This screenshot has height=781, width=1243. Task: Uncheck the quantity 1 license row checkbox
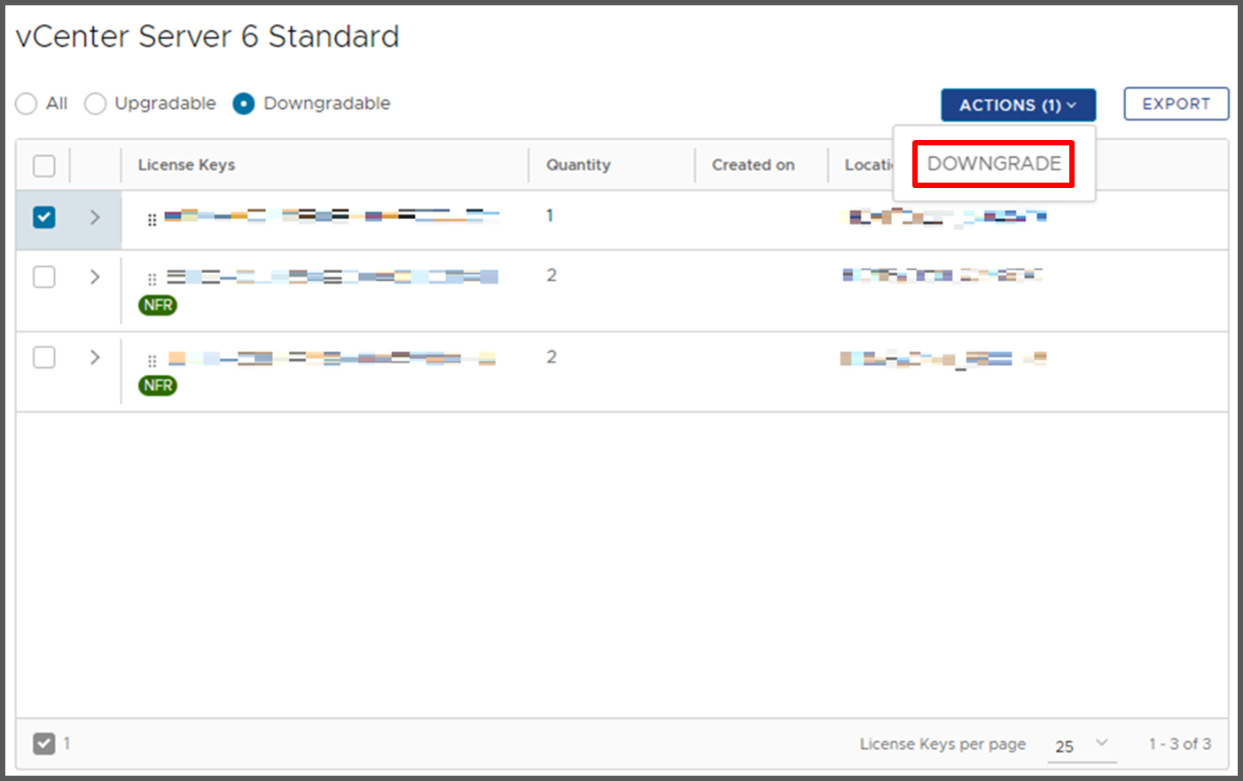coord(44,217)
